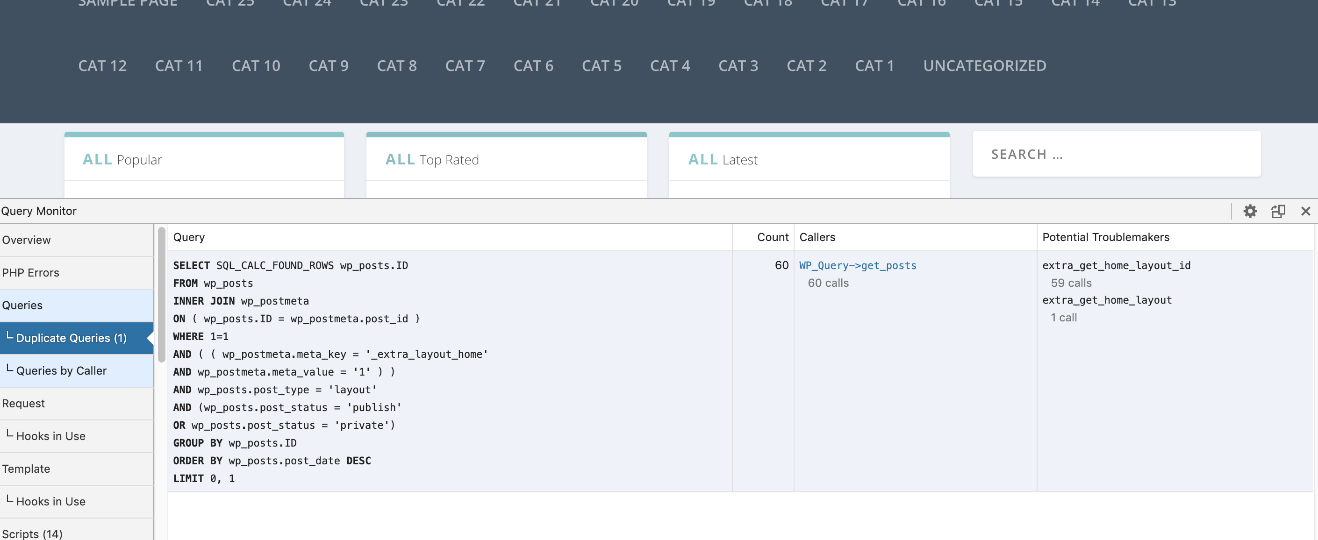Click inside the Search field
1318x540 pixels.
1117,155
